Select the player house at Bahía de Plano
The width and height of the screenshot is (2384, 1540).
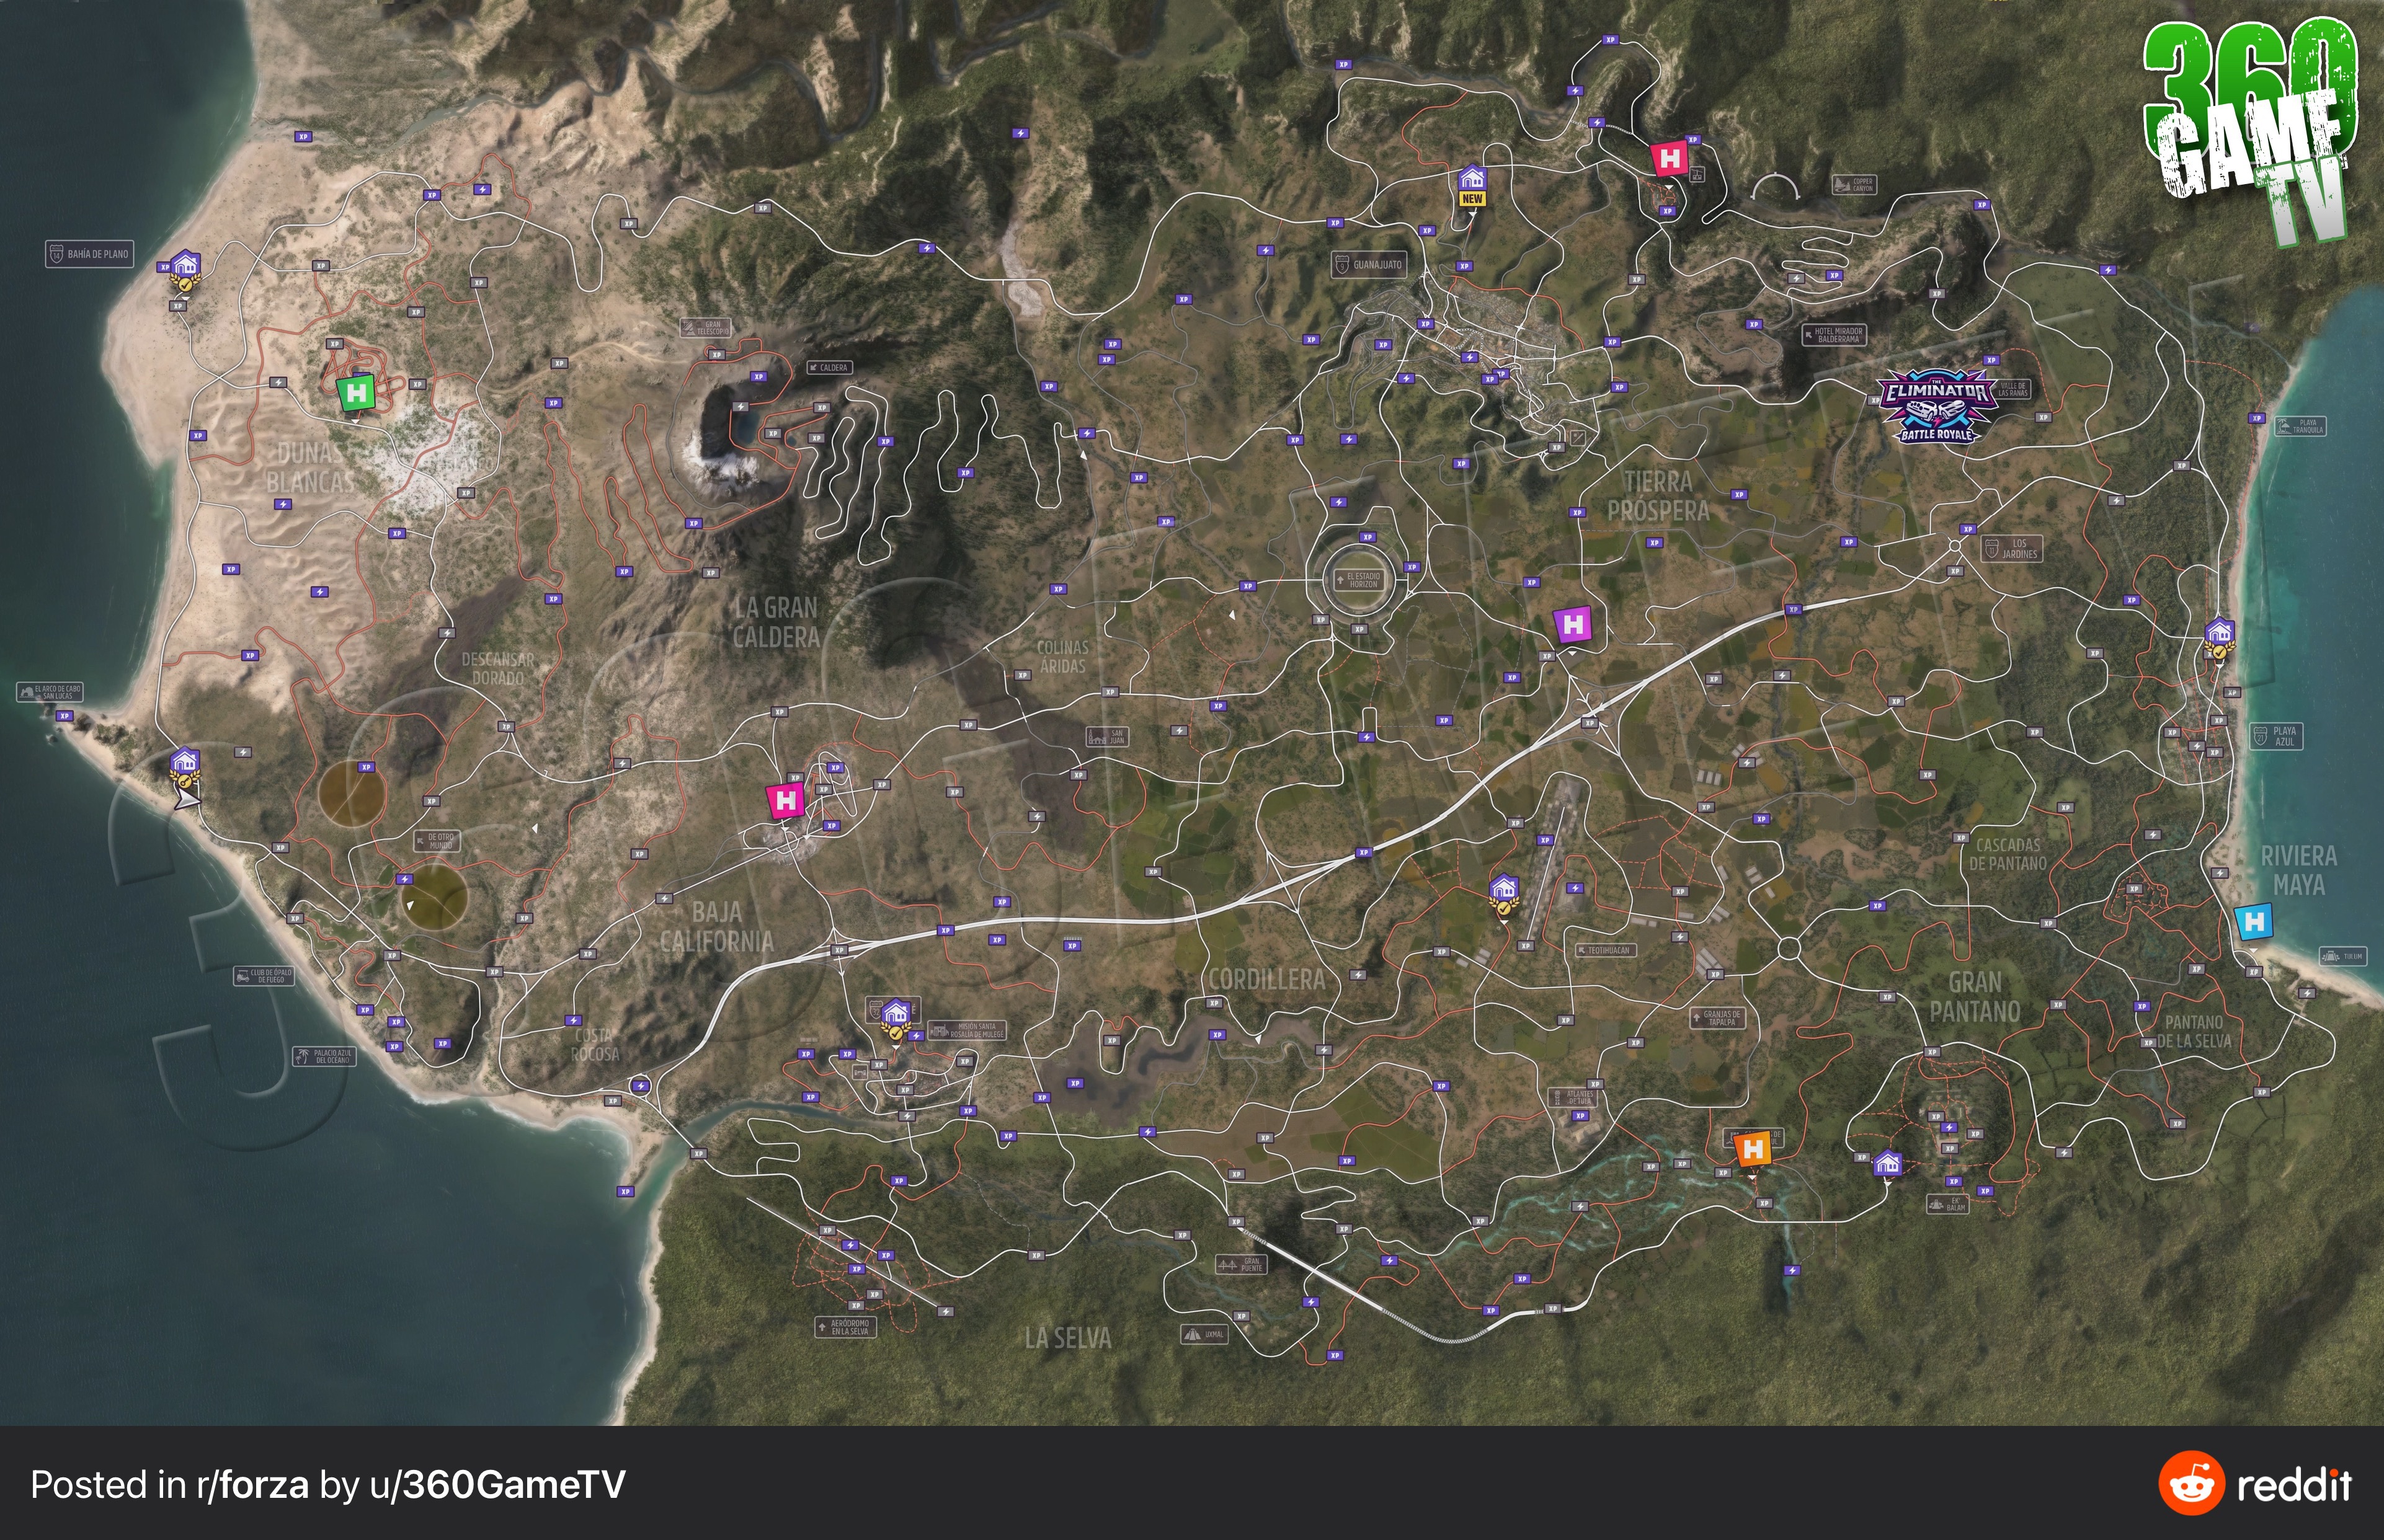click(x=184, y=266)
